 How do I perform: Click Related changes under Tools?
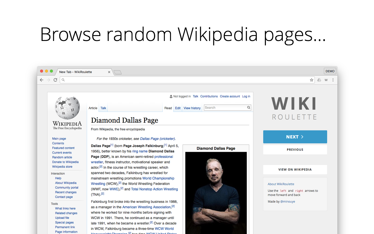point(66,213)
